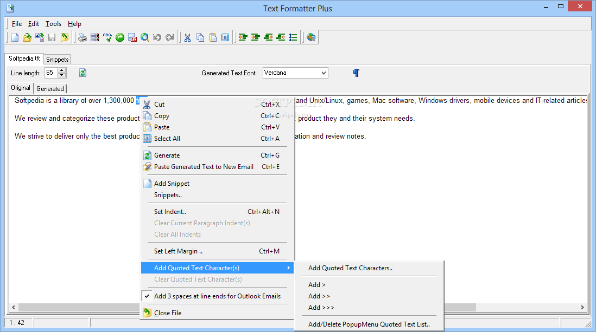
Task: Run spell check with the ABC icon
Action: [107, 37]
